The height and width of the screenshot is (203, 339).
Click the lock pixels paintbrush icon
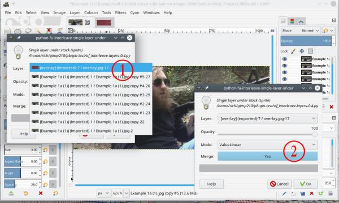click(293, 51)
